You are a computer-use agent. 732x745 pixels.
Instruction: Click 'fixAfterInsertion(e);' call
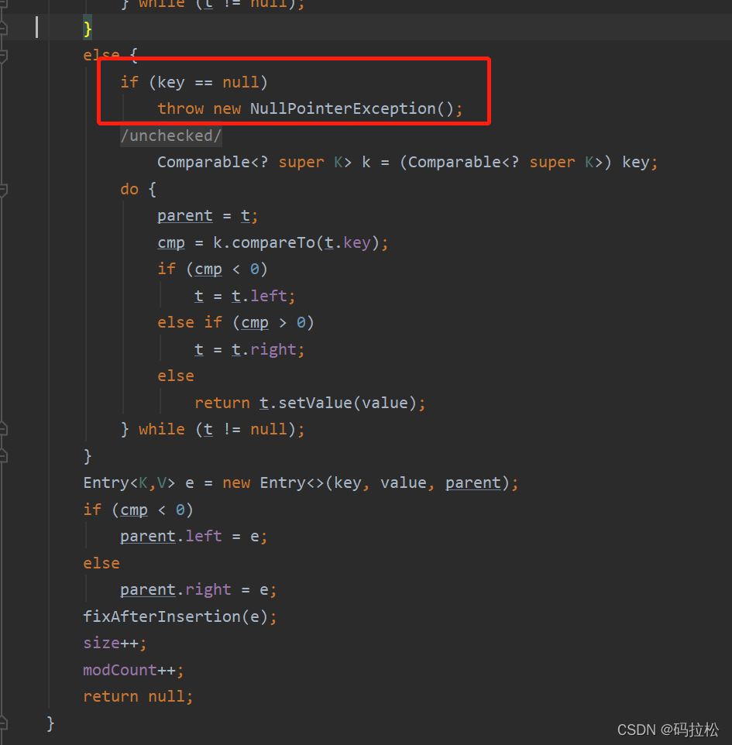click(180, 616)
